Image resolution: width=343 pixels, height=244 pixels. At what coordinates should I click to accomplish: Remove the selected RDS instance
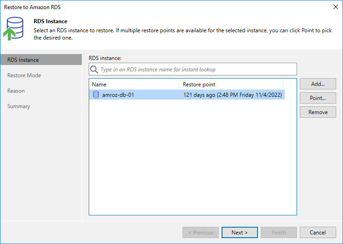coord(318,112)
